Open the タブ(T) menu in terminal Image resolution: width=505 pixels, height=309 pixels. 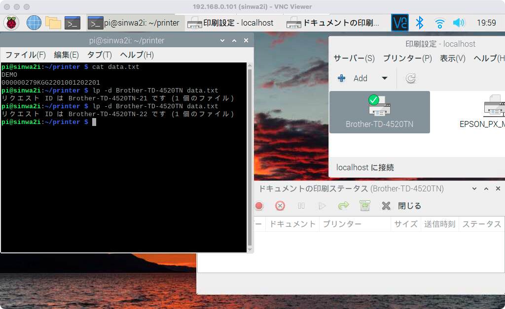tap(99, 55)
